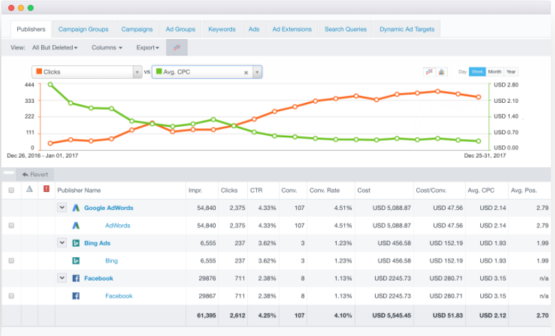Click the Revert button

(x=34, y=175)
